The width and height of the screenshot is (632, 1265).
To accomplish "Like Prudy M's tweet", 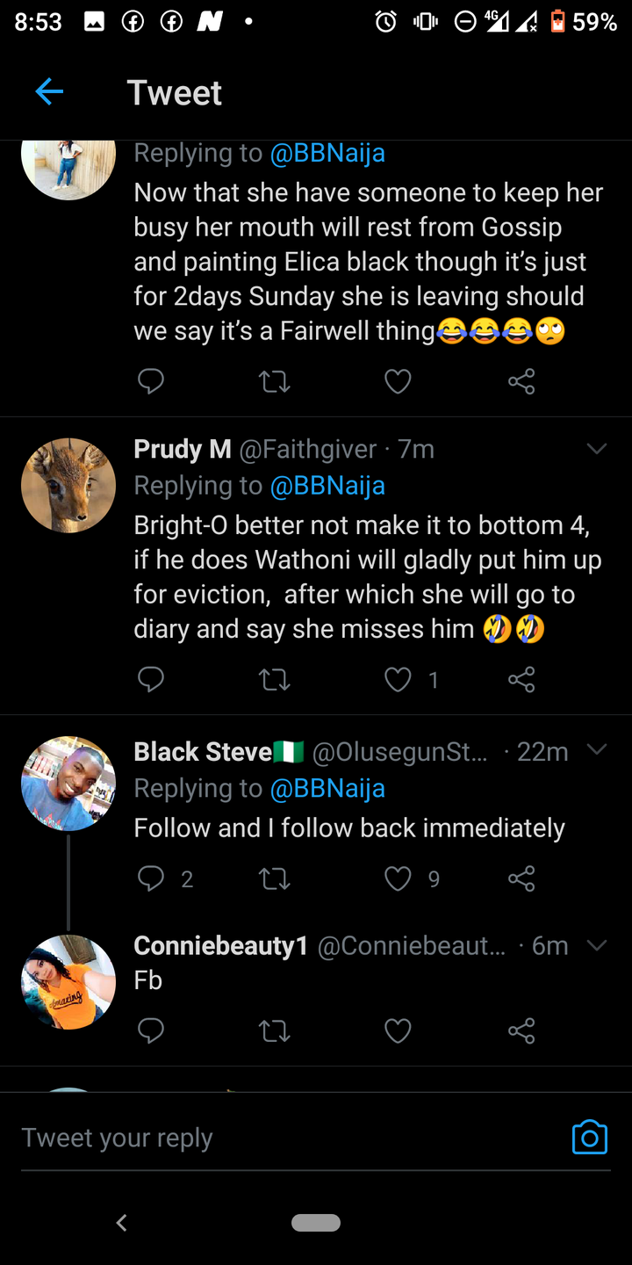I will pyautogui.click(x=398, y=679).
